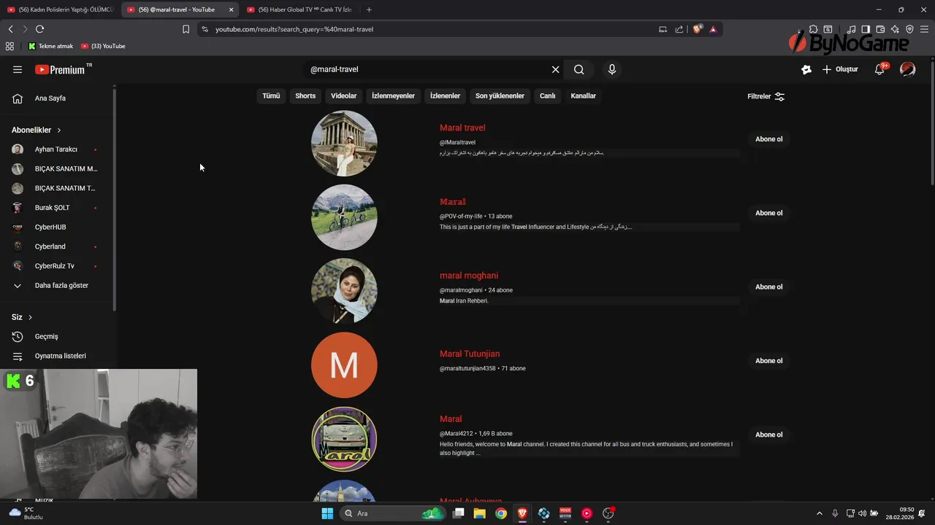Open the Brave Rewards triangle icon
The height and width of the screenshot is (525, 935).
point(713,29)
